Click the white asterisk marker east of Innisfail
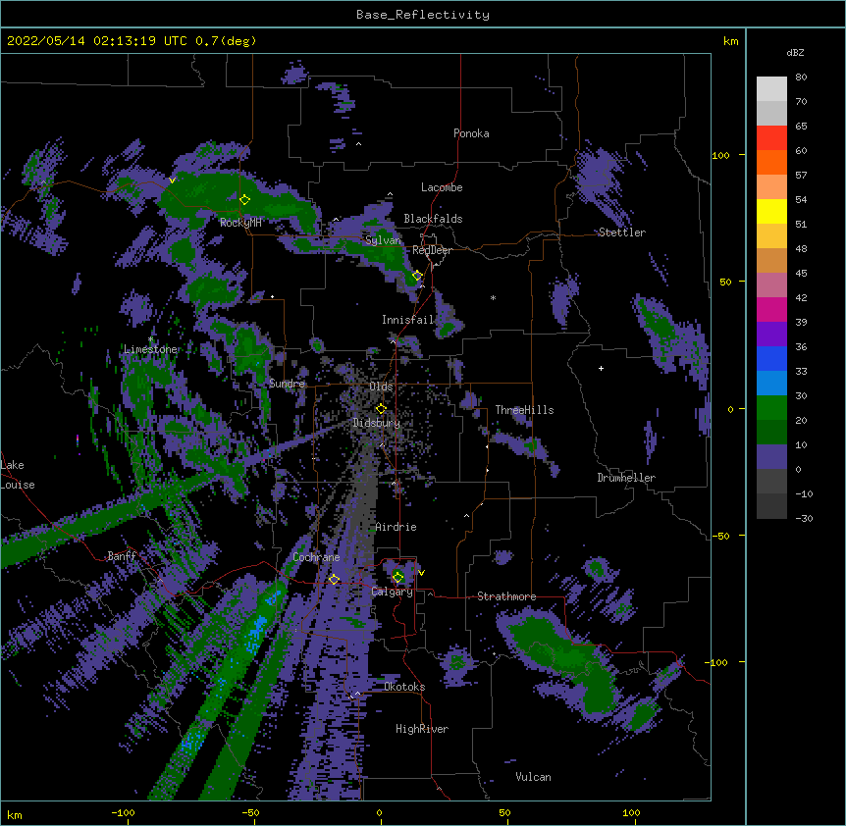 pyautogui.click(x=493, y=297)
